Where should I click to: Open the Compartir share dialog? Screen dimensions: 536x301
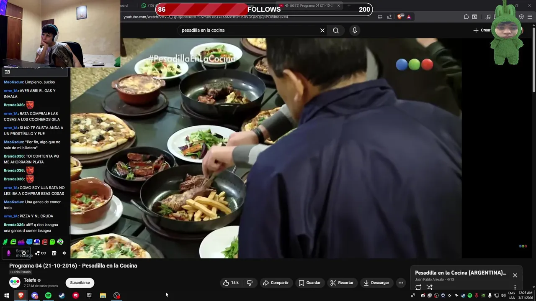tap(276, 283)
